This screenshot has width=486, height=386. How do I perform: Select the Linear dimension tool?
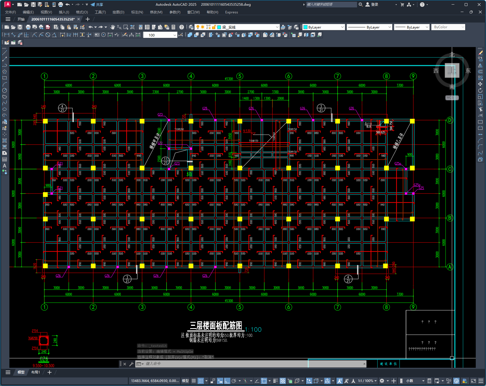click(7, 35)
